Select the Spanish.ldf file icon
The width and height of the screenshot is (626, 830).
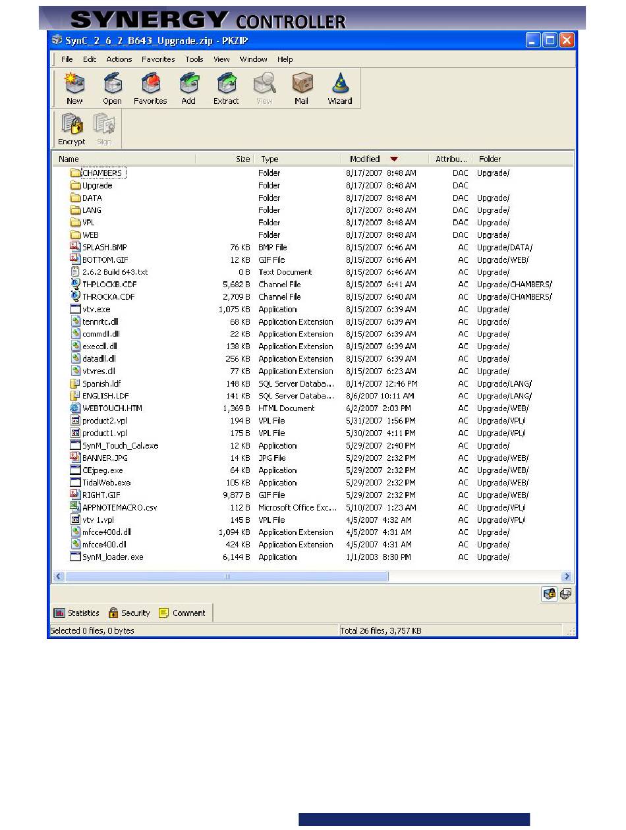75,383
